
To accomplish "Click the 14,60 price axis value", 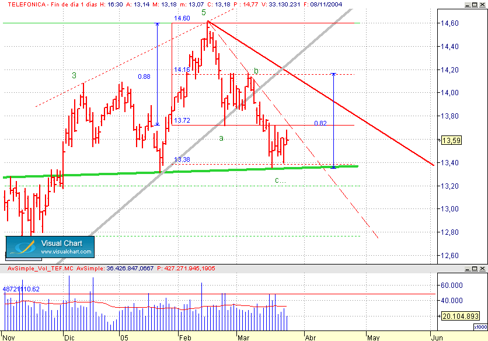I will [449, 23].
